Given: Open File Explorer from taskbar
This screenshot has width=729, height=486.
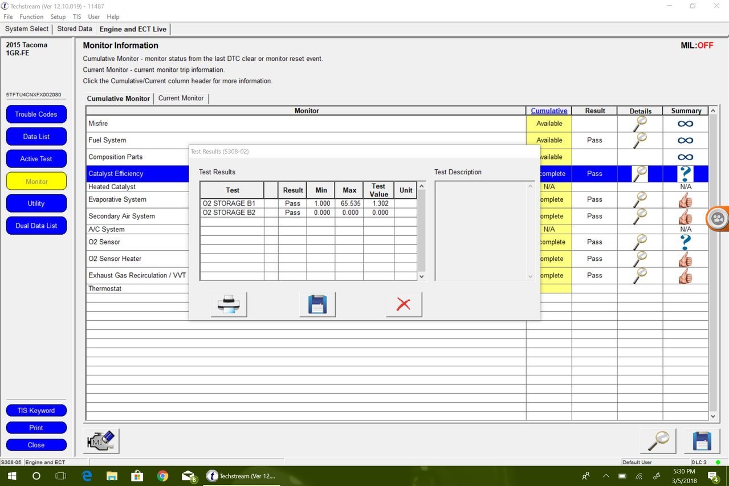Looking at the screenshot, I should pos(112,476).
